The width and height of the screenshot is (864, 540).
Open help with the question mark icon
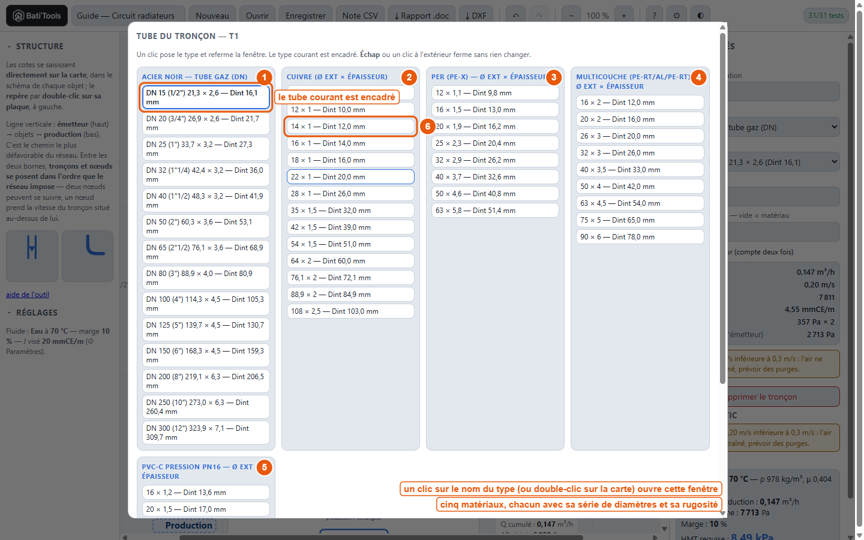click(655, 16)
